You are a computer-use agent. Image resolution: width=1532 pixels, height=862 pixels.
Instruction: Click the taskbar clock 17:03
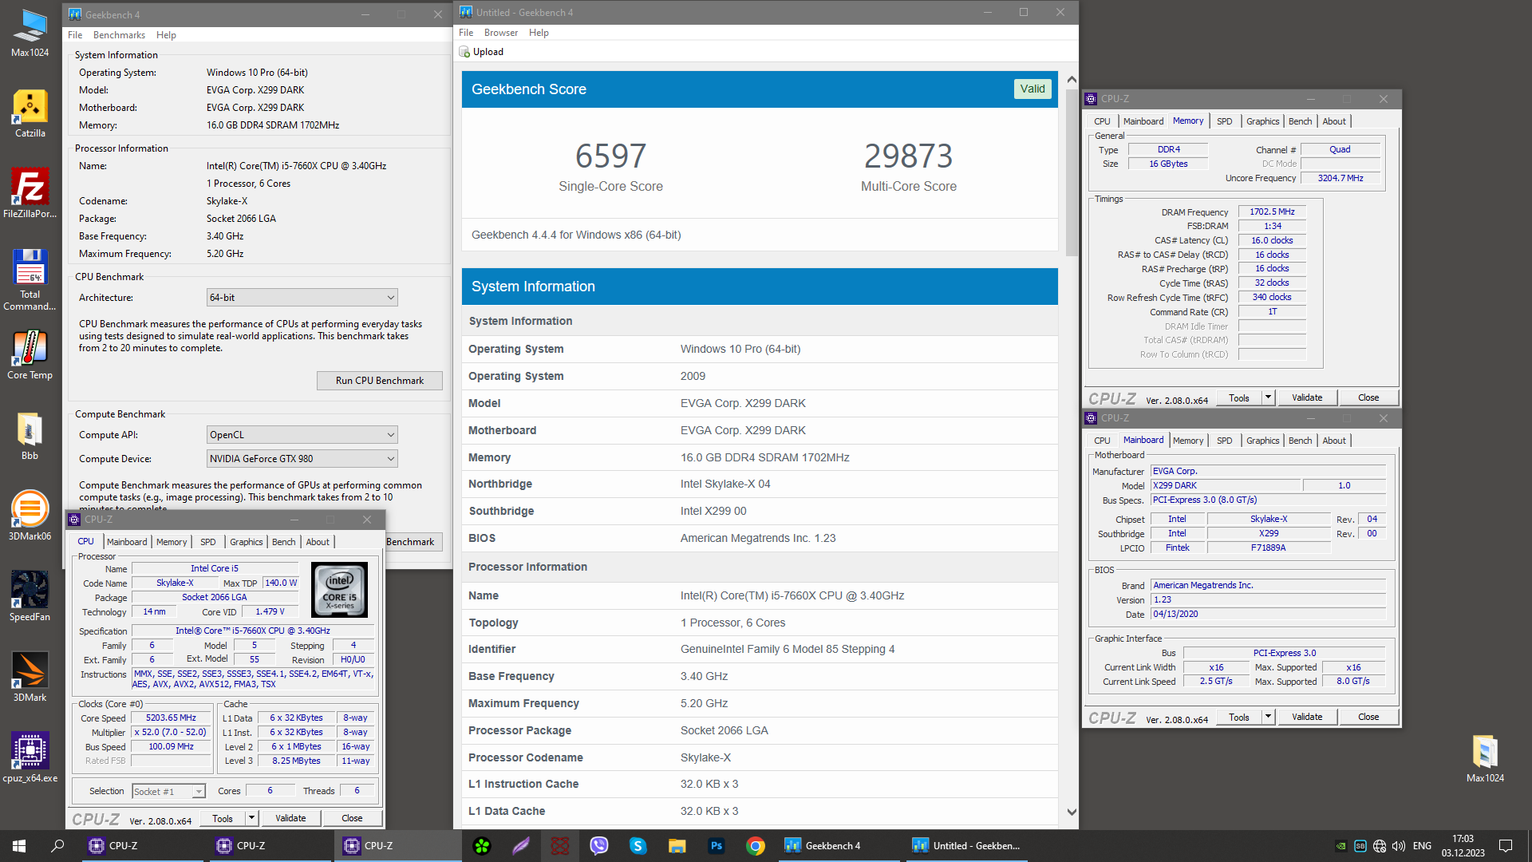(1463, 839)
